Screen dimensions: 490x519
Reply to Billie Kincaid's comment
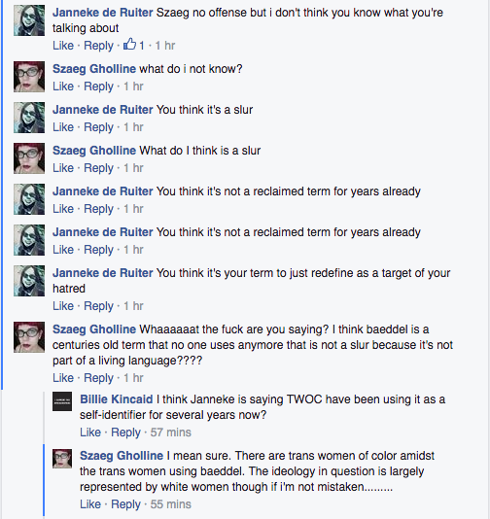[125, 432]
